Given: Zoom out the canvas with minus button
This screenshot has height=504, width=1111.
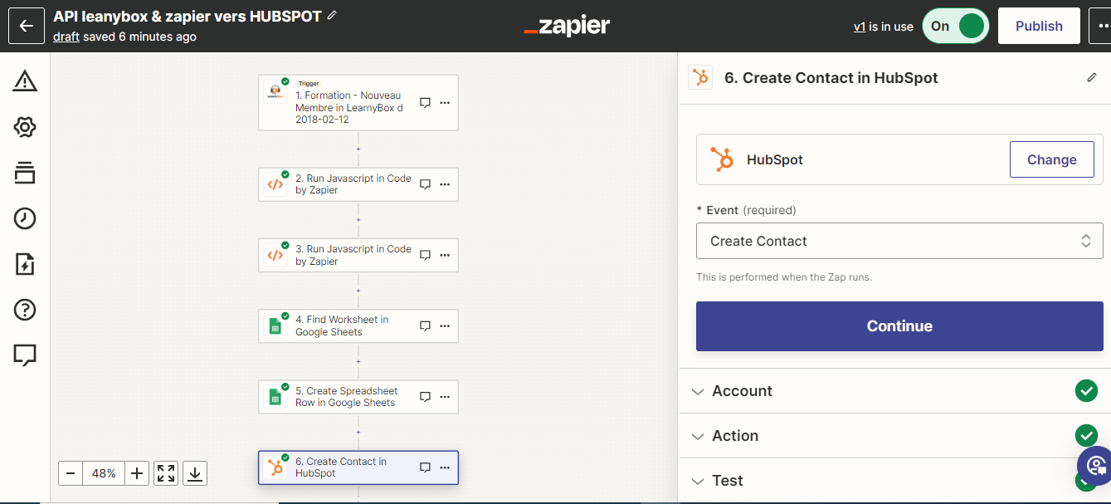Looking at the screenshot, I should (x=71, y=473).
